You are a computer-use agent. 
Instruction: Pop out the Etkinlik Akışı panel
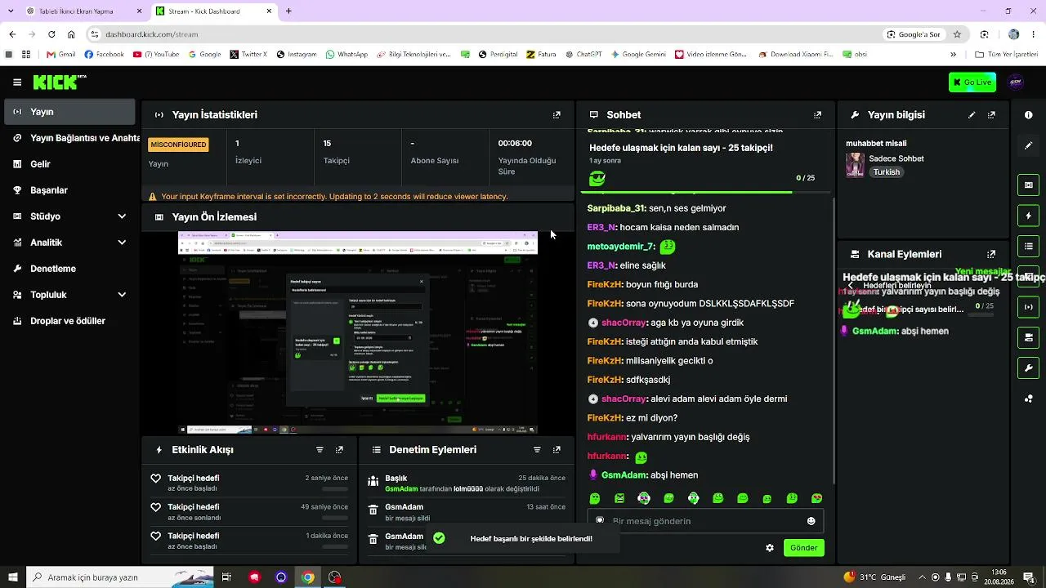point(339,450)
